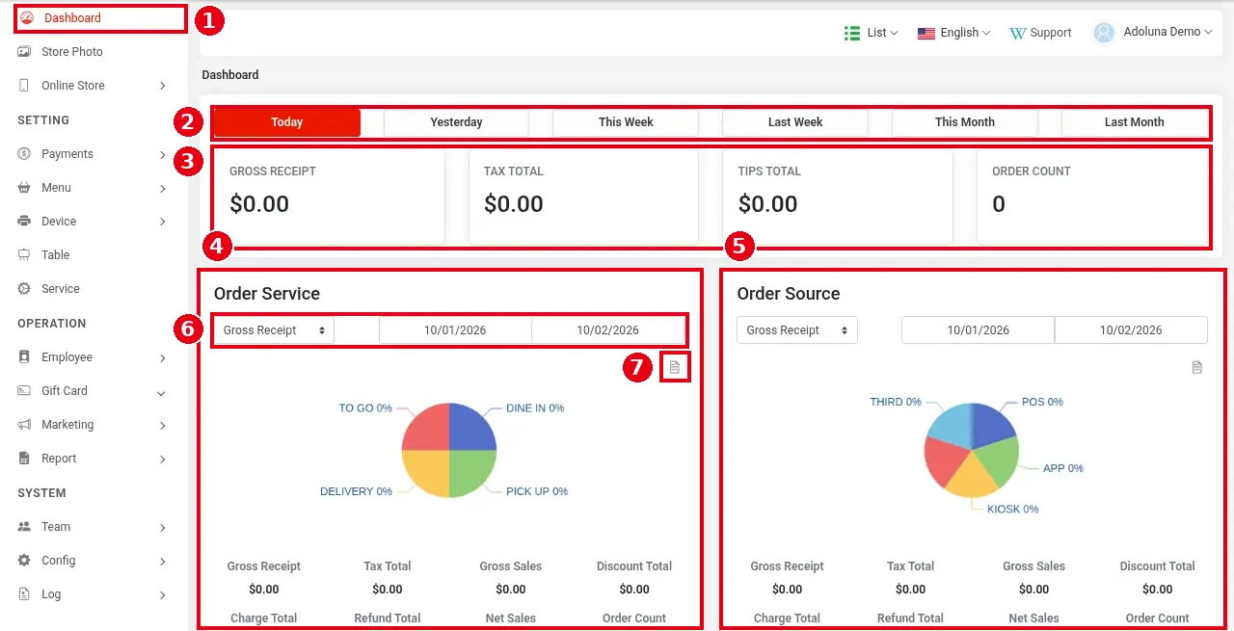Expand the Online Store submenu chevron
This screenshot has width=1234, height=631.
tap(163, 86)
